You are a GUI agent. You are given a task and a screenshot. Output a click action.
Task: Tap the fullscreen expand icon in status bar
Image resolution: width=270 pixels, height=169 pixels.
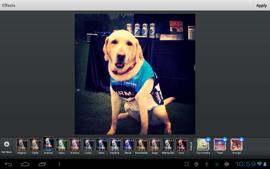point(187,164)
